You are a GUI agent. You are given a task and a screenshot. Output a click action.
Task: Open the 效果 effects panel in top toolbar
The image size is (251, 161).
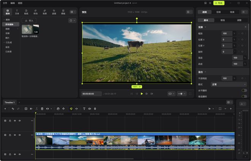click(44, 12)
